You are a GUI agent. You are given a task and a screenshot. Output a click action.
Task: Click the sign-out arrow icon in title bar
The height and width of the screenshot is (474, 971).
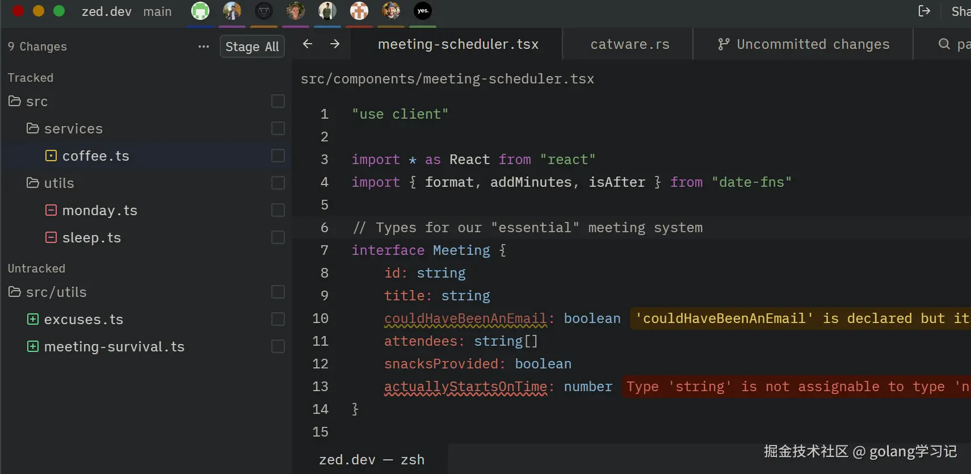(924, 11)
